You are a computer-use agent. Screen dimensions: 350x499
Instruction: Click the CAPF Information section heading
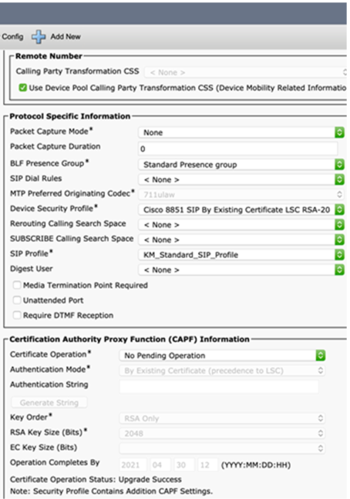click(130, 340)
